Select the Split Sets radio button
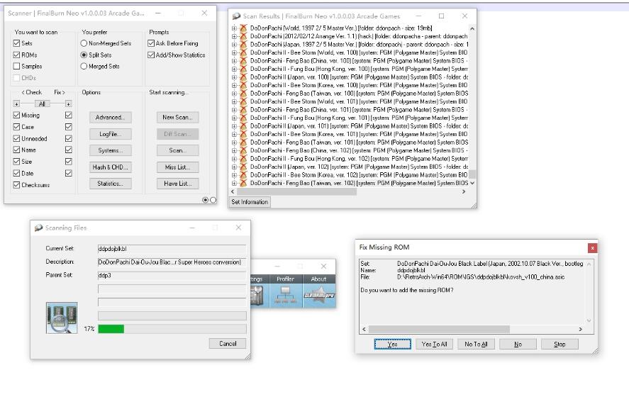Screen dimensions: 629x397 (x=84, y=55)
